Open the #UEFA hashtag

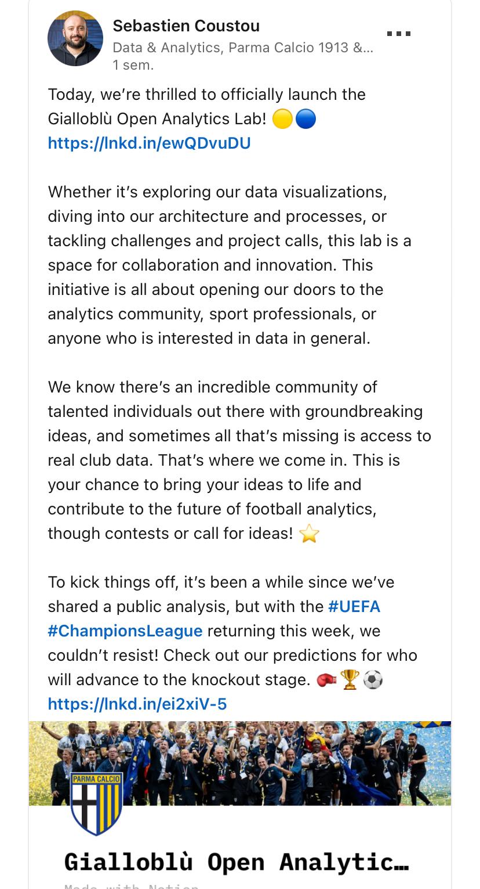[354, 606]
